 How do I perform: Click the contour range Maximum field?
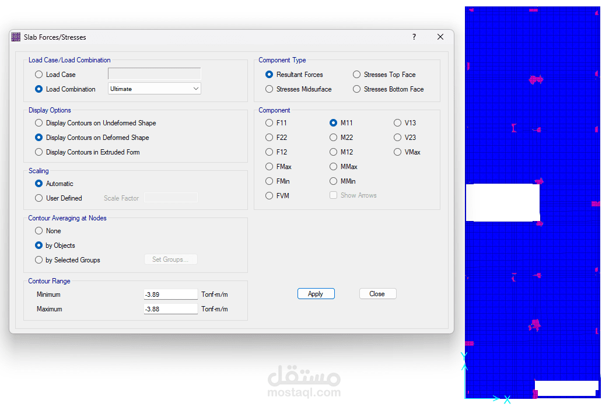tap(170, 309)
